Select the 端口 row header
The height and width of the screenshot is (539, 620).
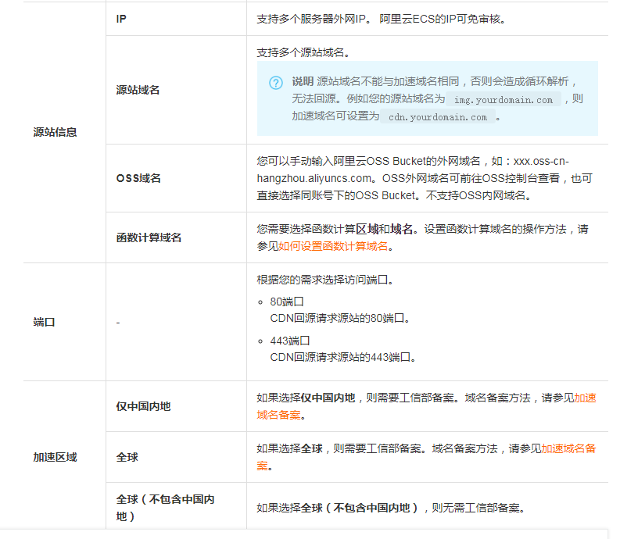click(44, 322)
